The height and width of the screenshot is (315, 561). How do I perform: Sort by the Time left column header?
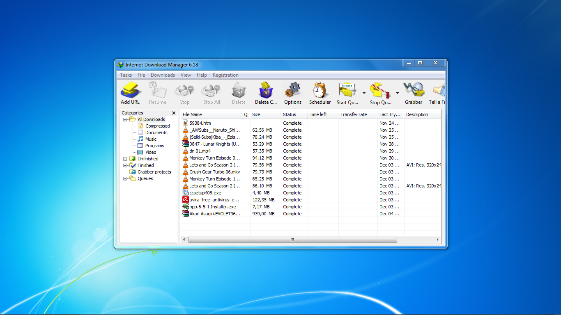(323, 114)
